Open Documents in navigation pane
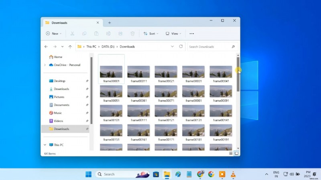The height and width of the screenshot is (180, 321). click(x=59, y=105)
